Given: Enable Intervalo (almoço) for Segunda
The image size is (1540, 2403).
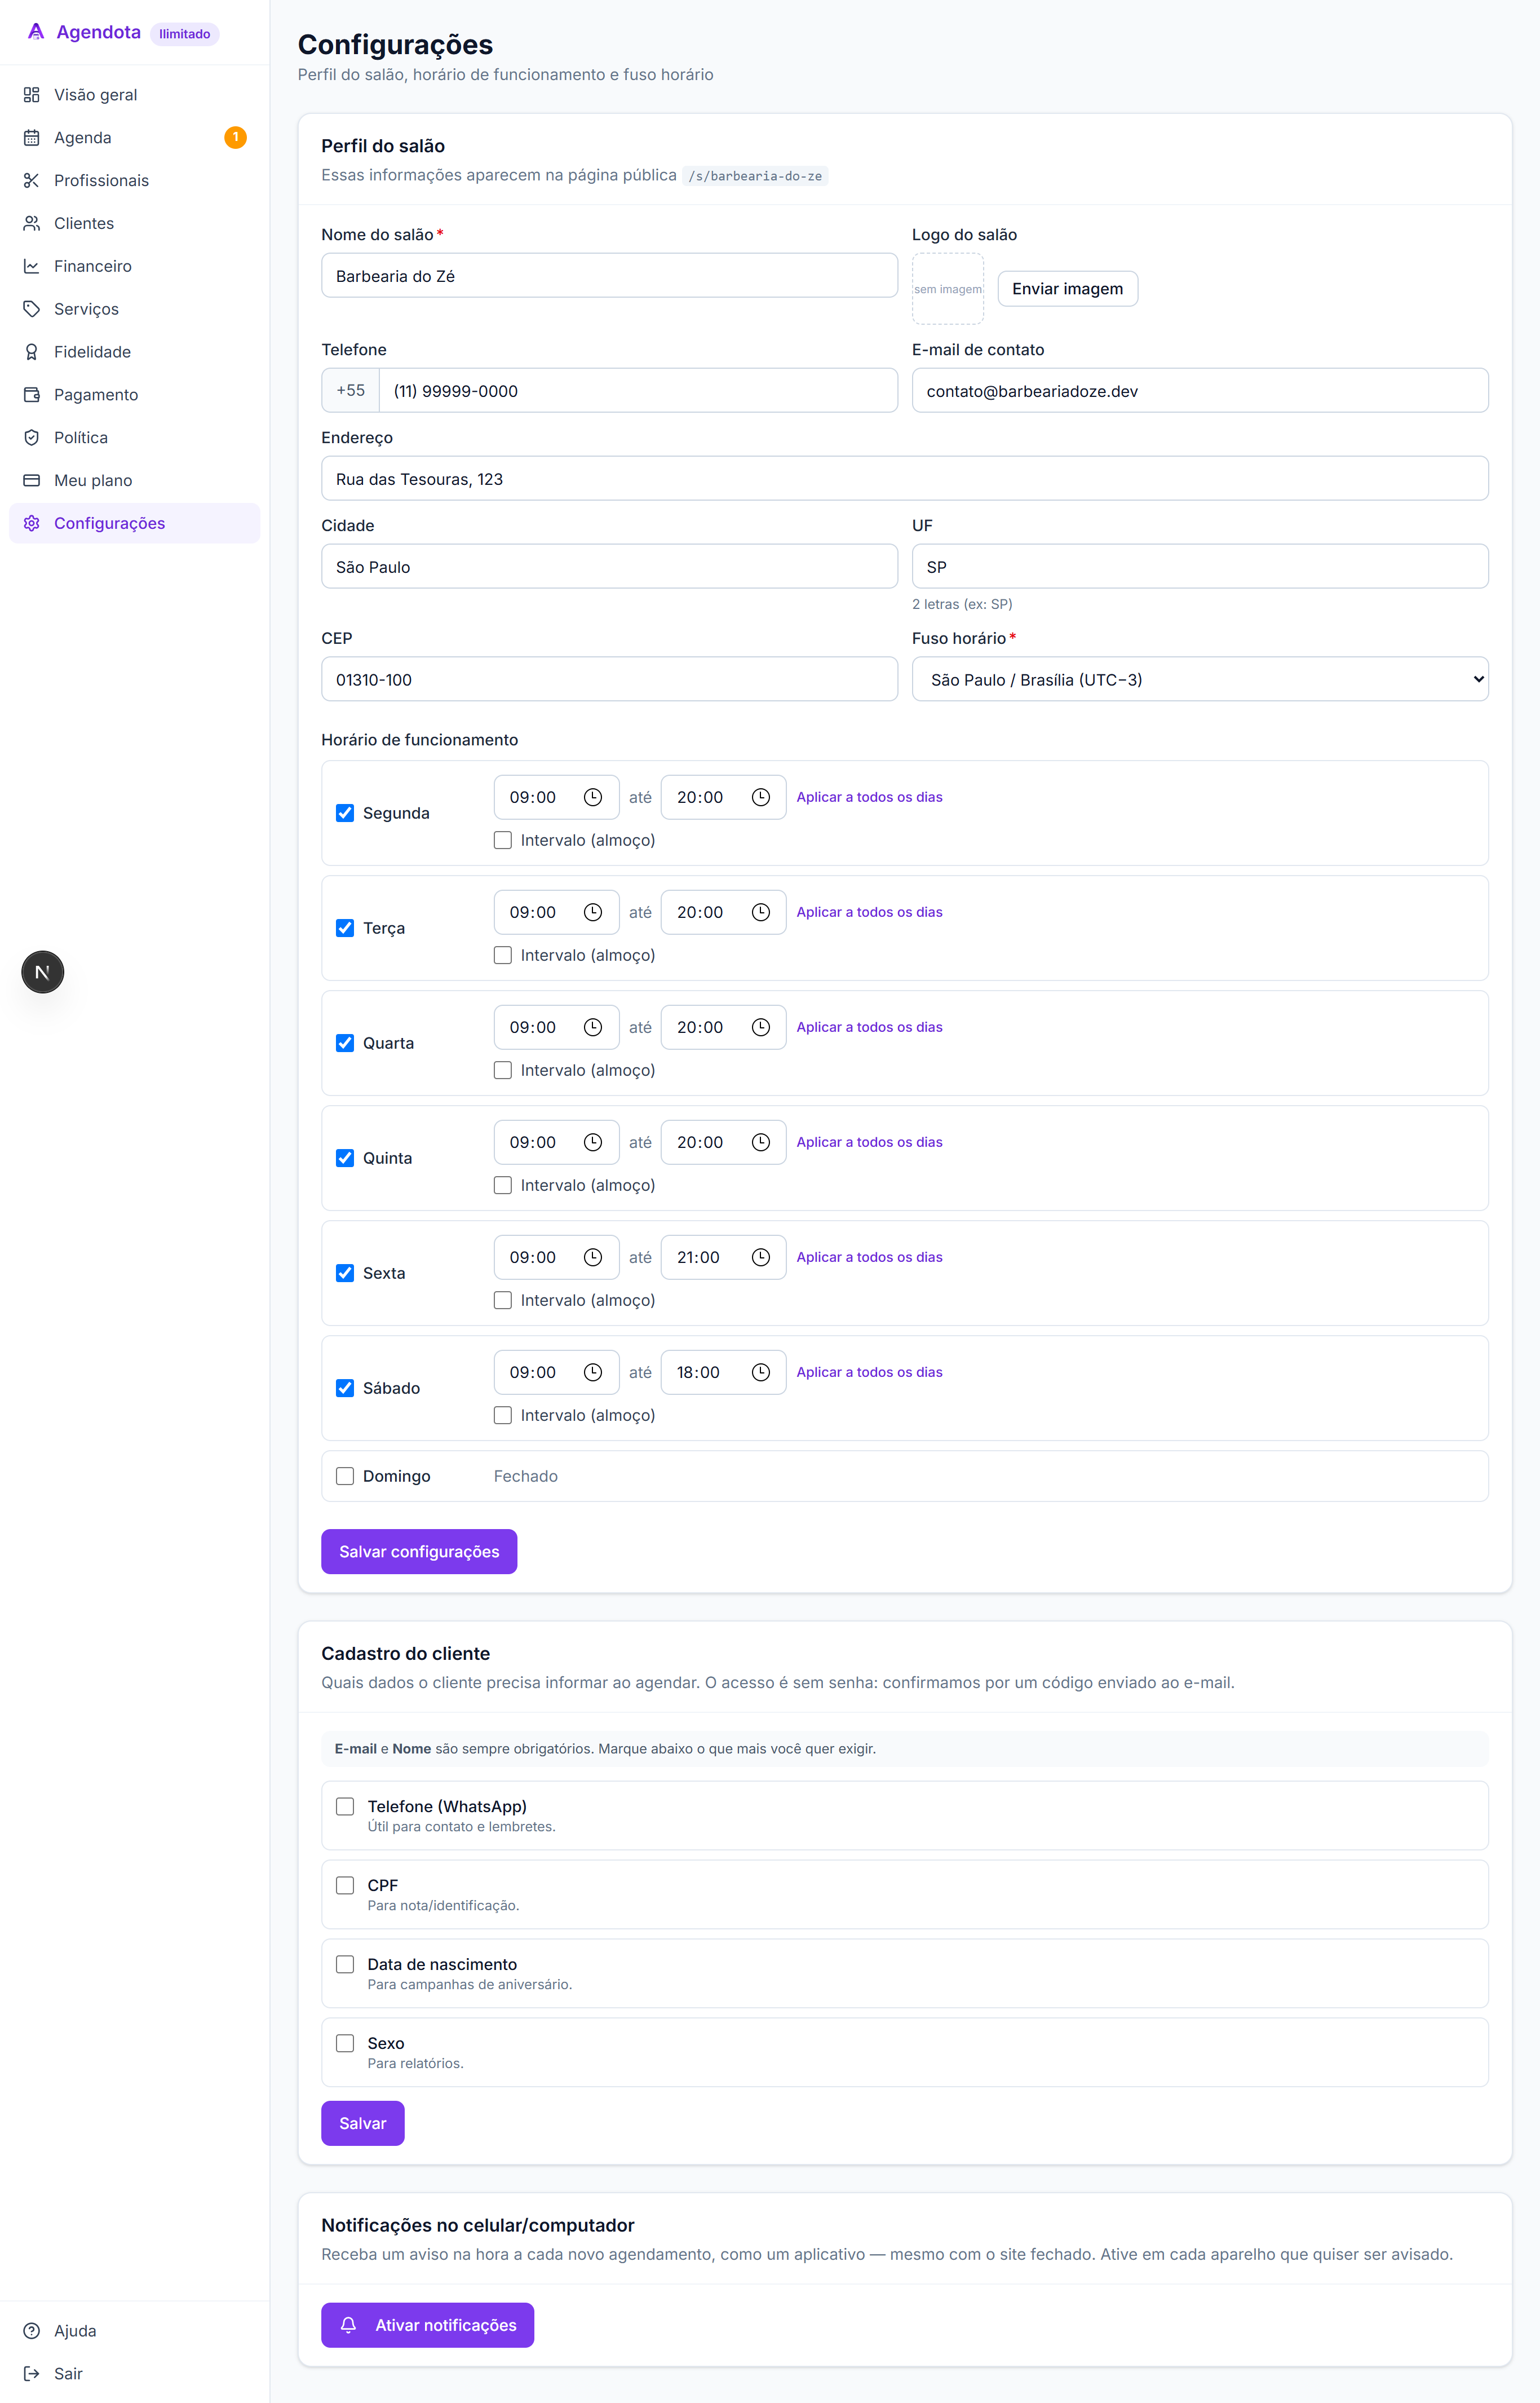Looking at the screenshot, I should (x=503, y=840).
